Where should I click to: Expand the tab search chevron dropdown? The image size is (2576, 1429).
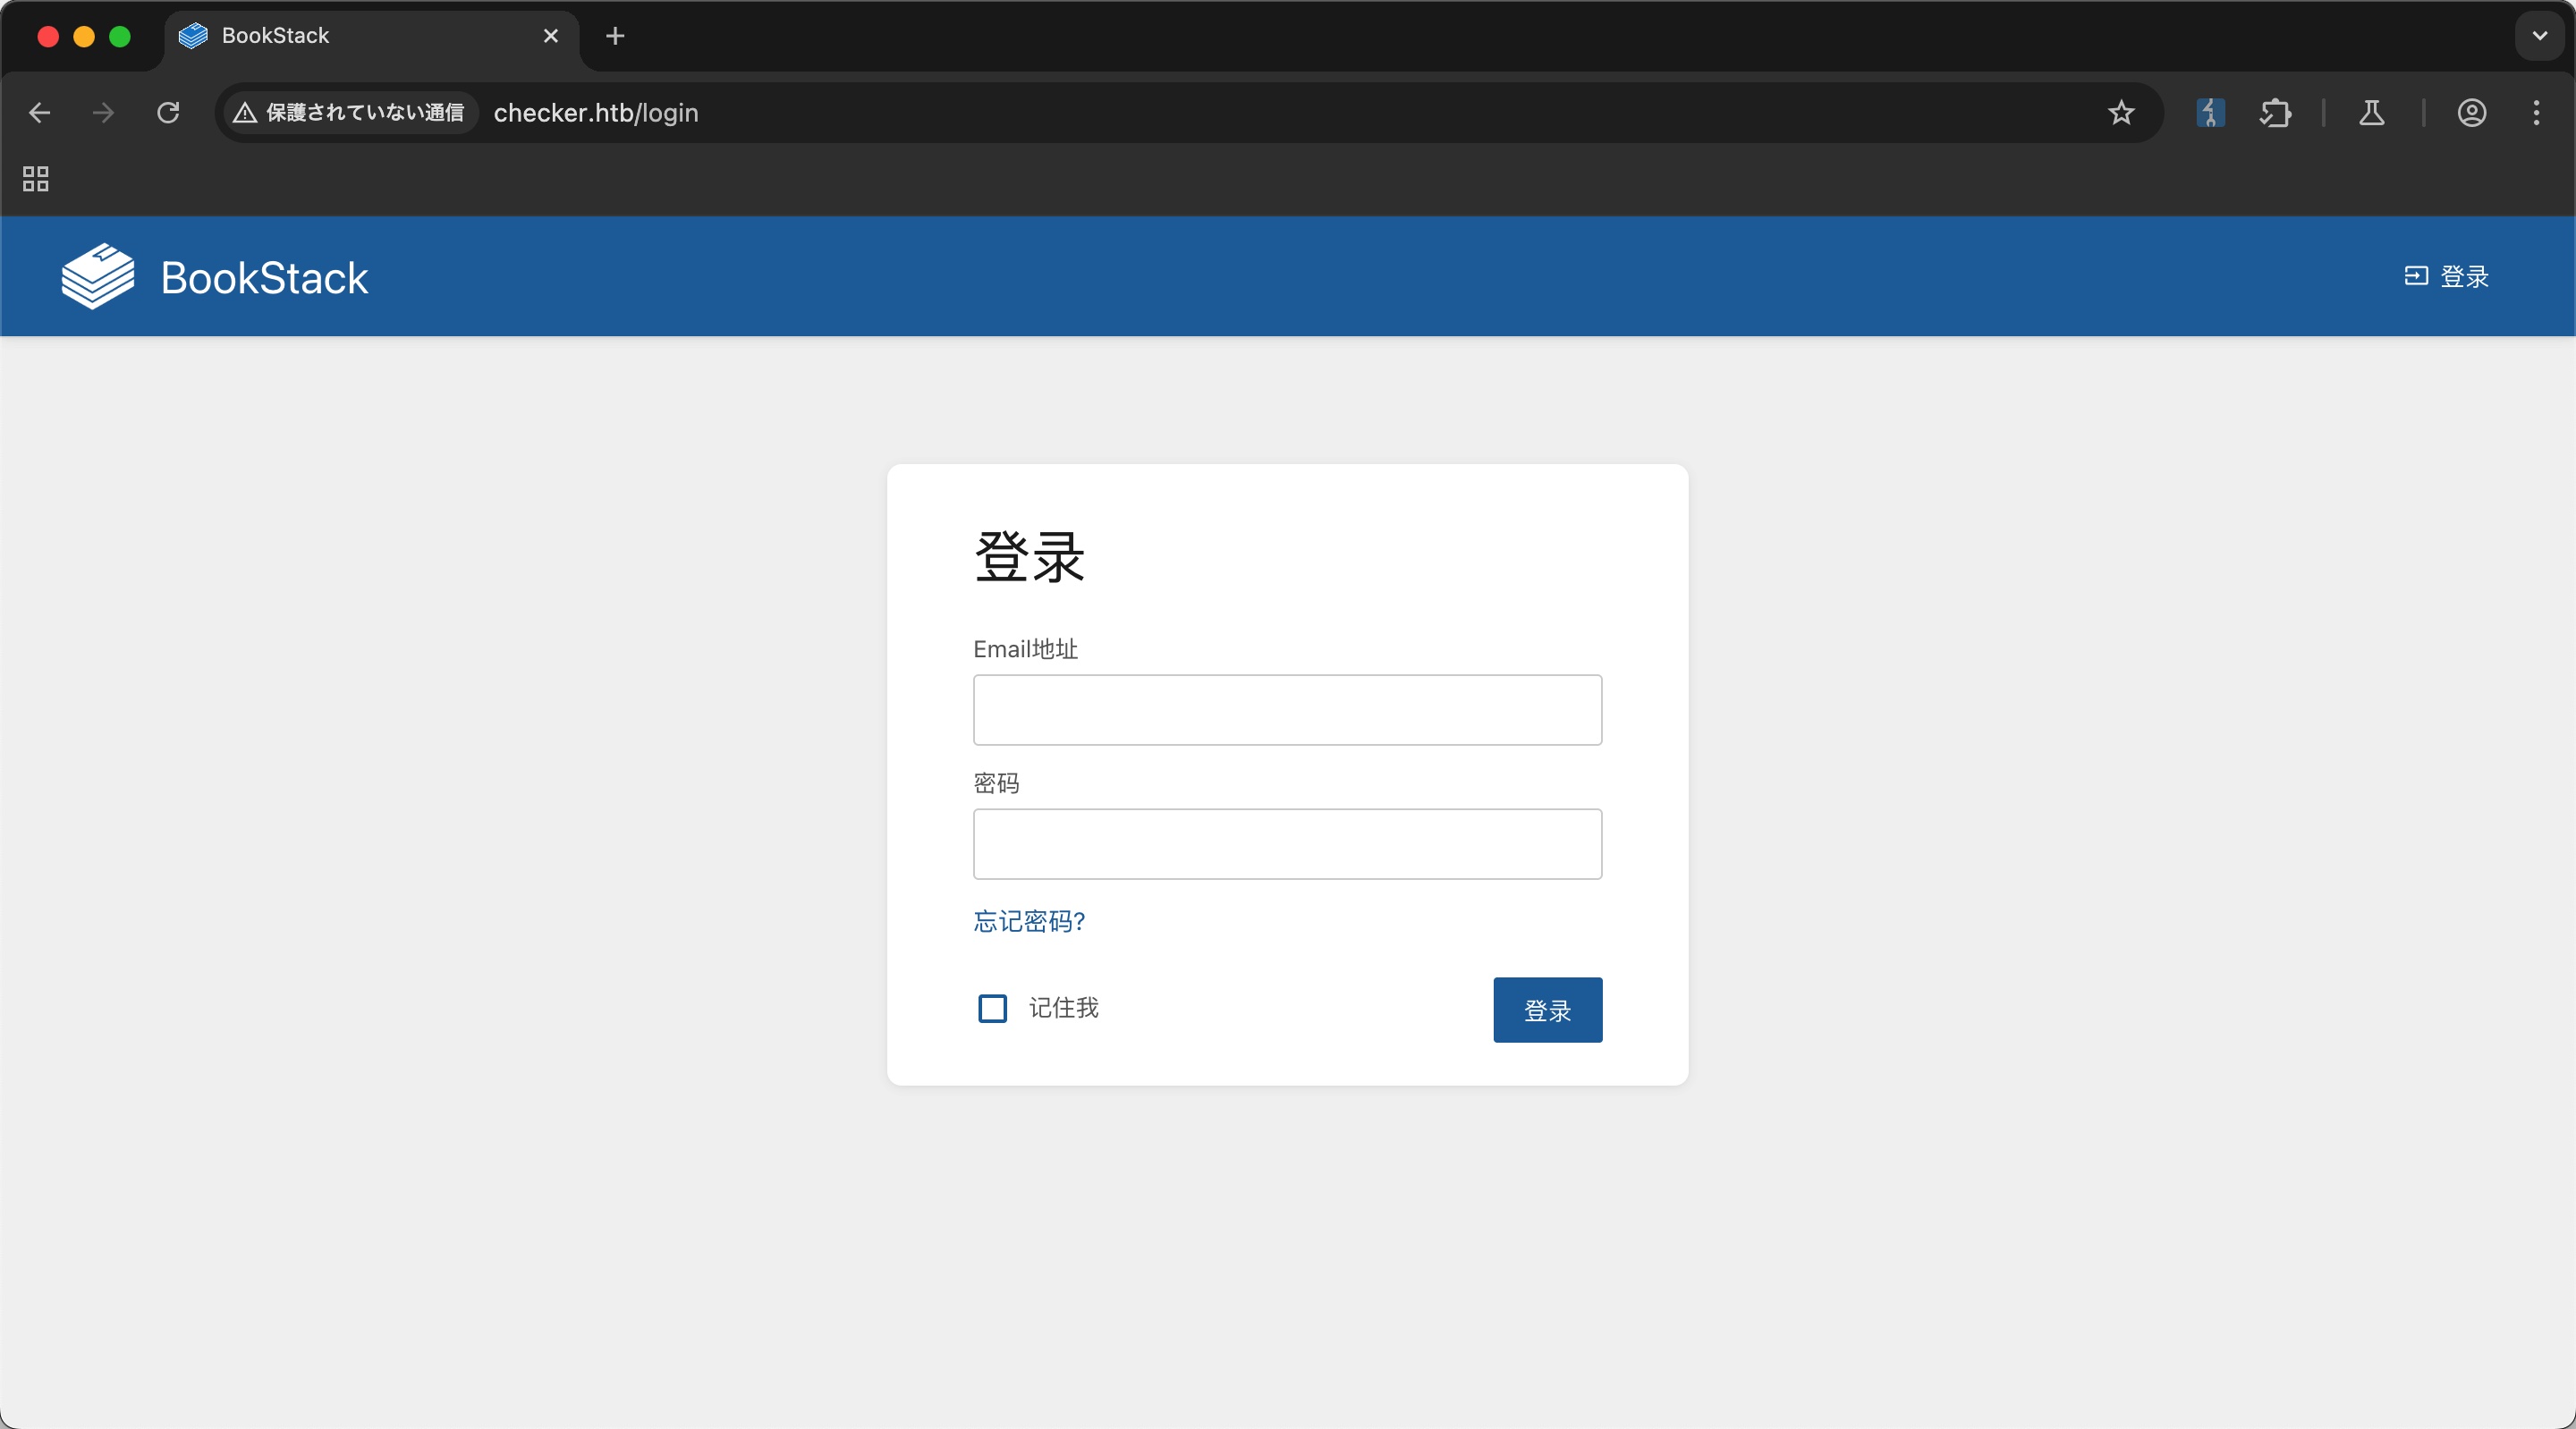[2539, 36]
